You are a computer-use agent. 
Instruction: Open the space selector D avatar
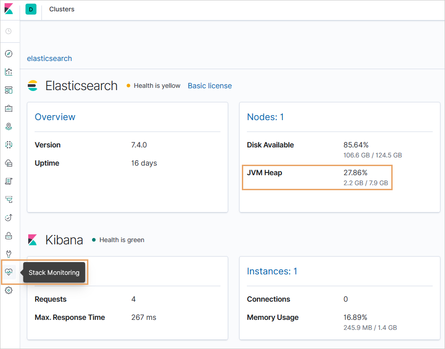coord(31,9)
